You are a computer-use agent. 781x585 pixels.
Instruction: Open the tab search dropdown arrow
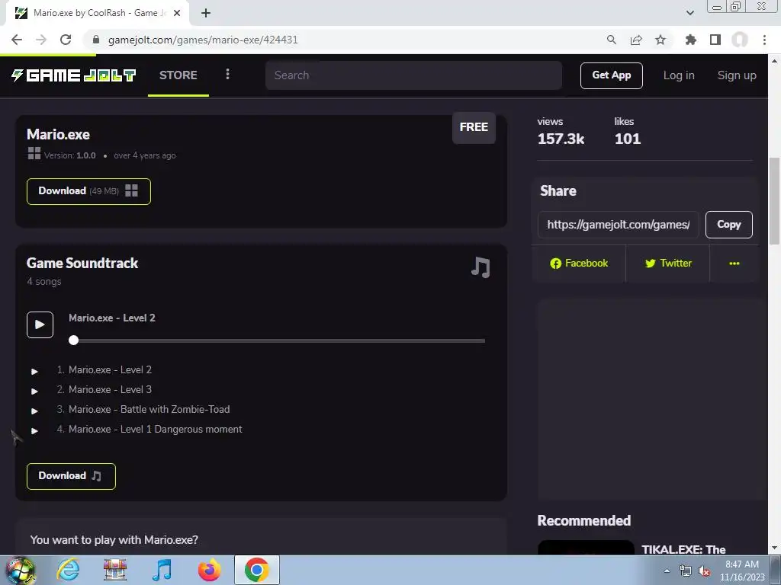pos(689,13)
